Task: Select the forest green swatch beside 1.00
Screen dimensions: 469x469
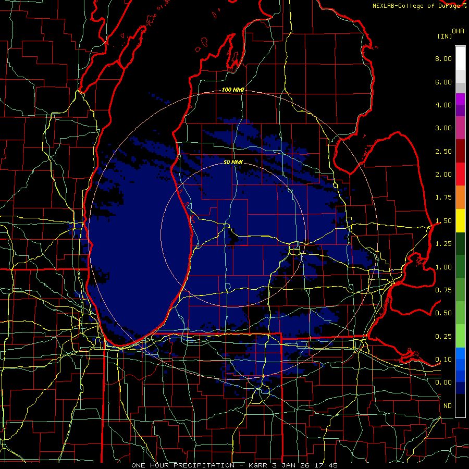Action: click(x=460, y=267)
